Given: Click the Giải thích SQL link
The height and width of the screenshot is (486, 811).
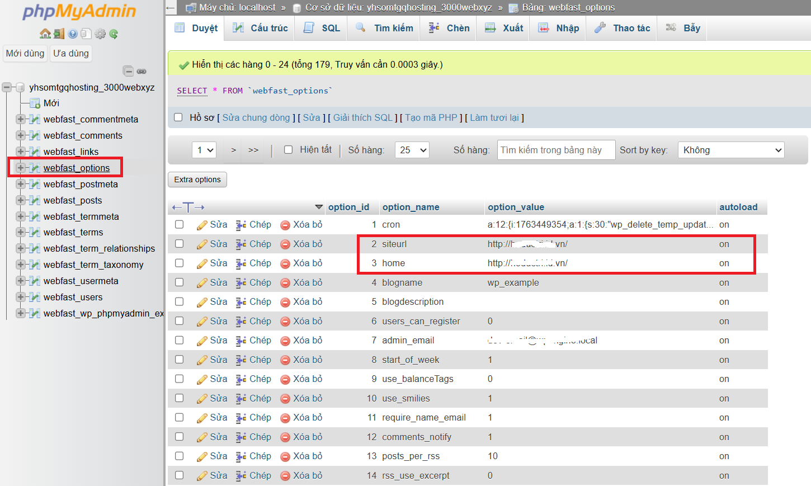Looking at the screenshot, I should tap(363, 117).
